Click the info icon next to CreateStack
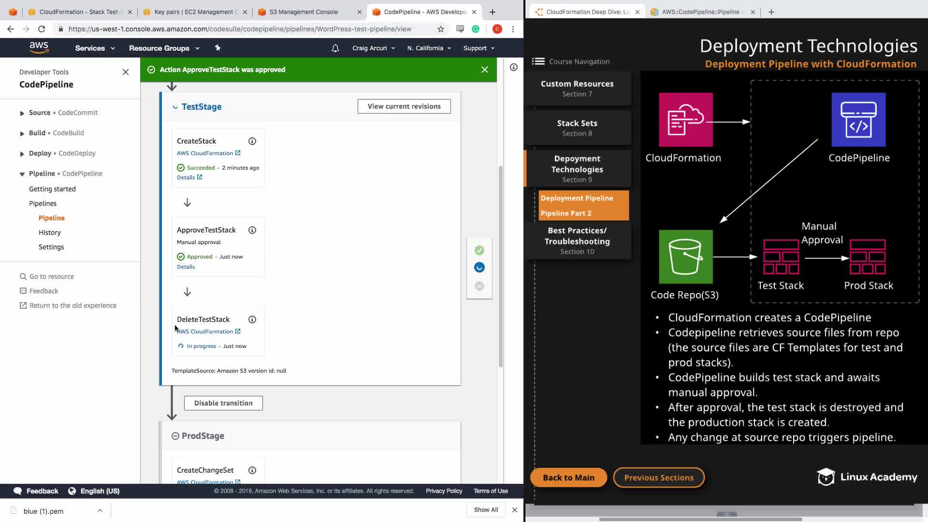Viewport: 928px width, 522px height. pos(252,141)
